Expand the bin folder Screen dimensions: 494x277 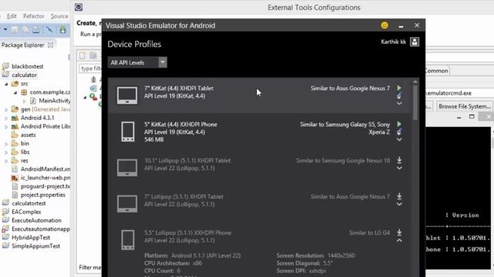pyautogui.click(x=6, y=144)
